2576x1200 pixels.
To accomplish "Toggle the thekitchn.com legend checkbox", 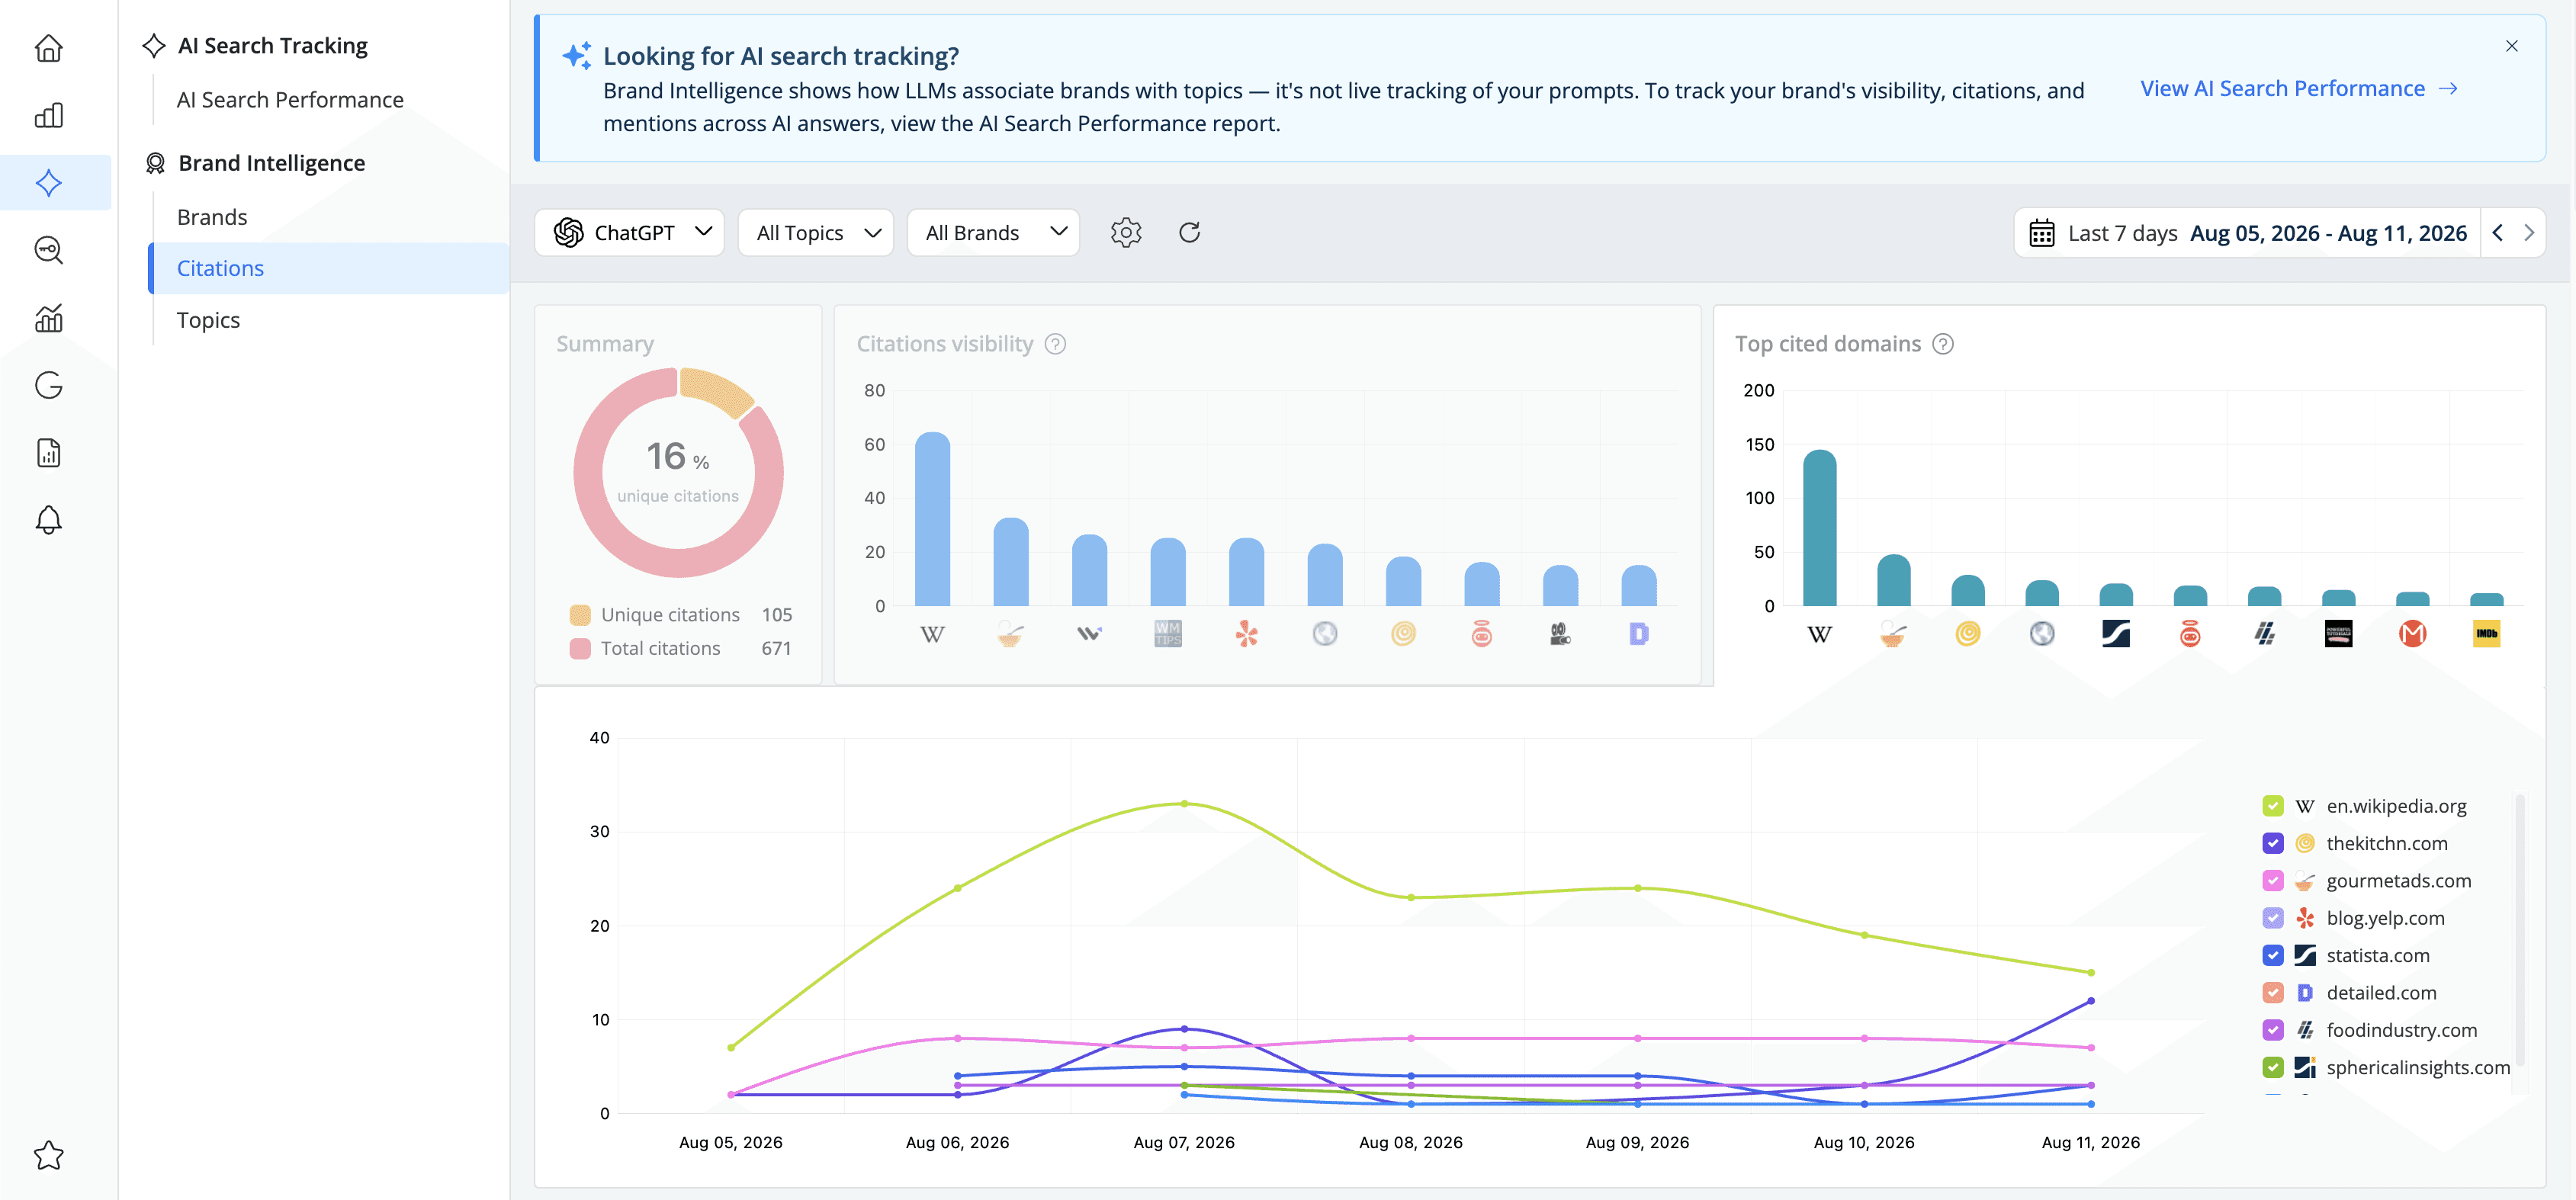I will [x=2272, y=843].
